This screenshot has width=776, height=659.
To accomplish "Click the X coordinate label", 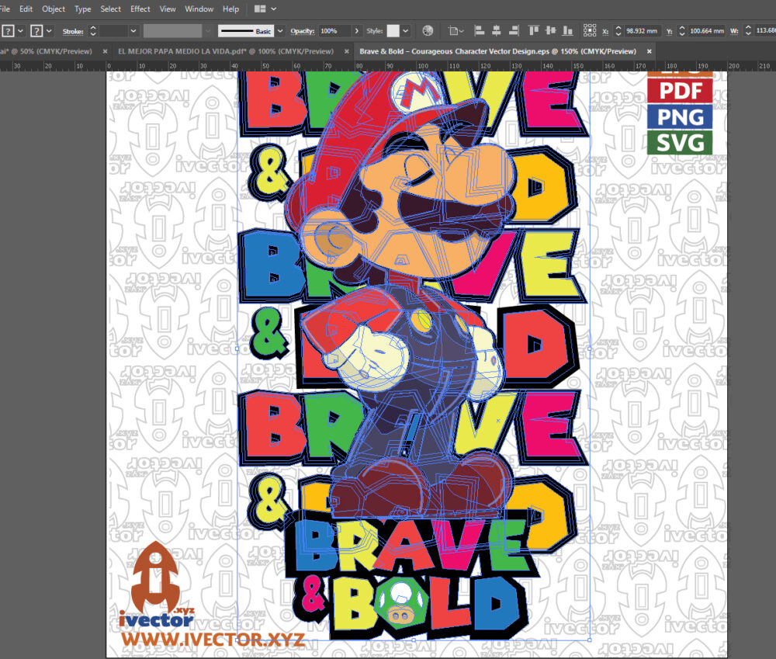I will 605,31.
